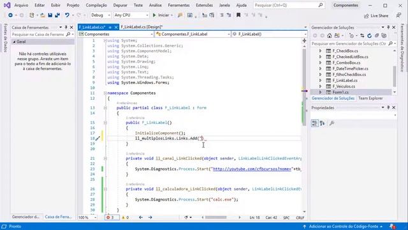
Task: Click the Save file icon
Action: point(50,15)
